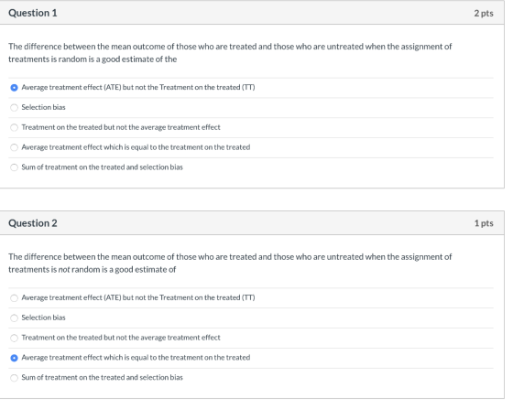Select Question 1 radio 'Average treatment effect (ATE) but not'
Viewport: 513px width, 409px height.
pos(14,88)
